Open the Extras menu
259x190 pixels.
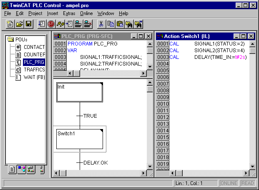69,13
